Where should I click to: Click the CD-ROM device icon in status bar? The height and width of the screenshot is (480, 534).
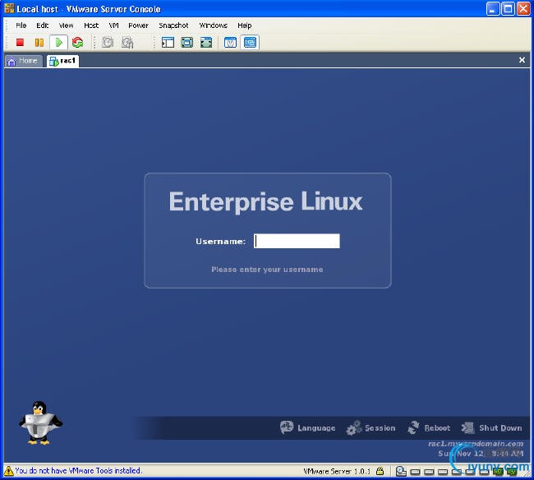coord(401,472)
